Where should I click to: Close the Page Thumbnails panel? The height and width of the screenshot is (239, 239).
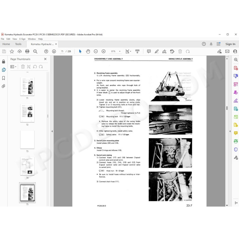click(45, 59)
